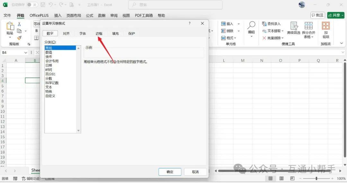This screenshot has height=183, width=347.
Task: Toggle the AutoSave switch
Action: (x=32, y=4)
